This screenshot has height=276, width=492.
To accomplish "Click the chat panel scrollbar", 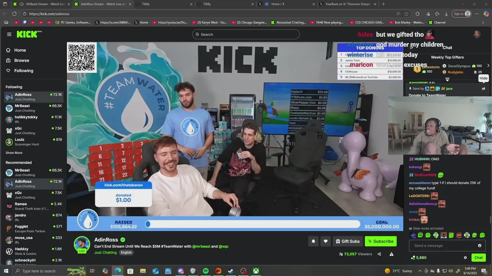I will (490, 219).
